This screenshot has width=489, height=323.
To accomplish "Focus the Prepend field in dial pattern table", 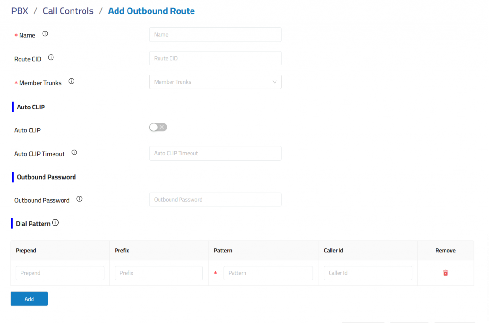I will point(60,273).
